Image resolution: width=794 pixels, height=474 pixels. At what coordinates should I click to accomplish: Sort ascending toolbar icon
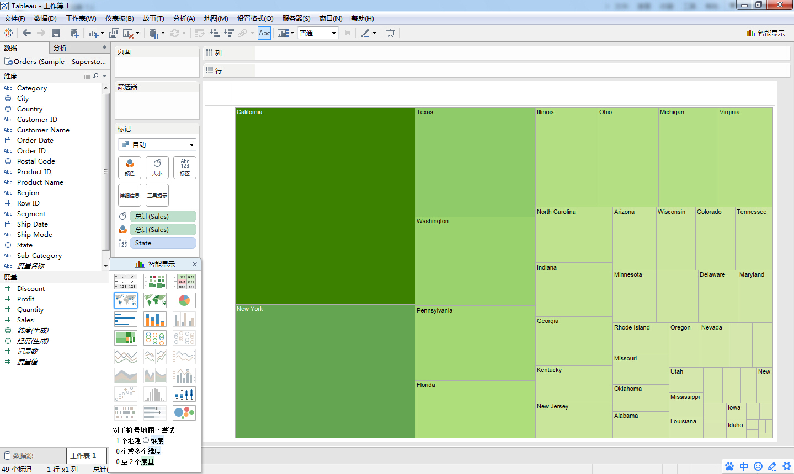[x=214, y=33]
